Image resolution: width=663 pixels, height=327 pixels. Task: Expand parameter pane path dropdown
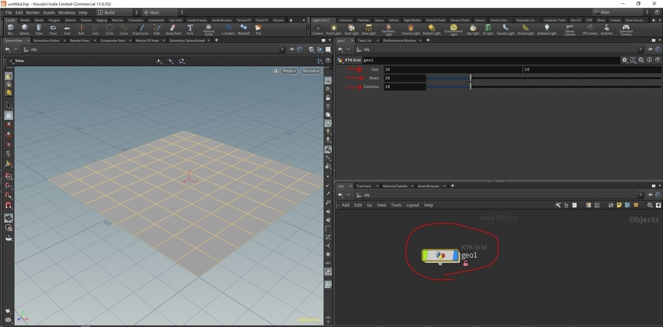(x=640, y=49)
